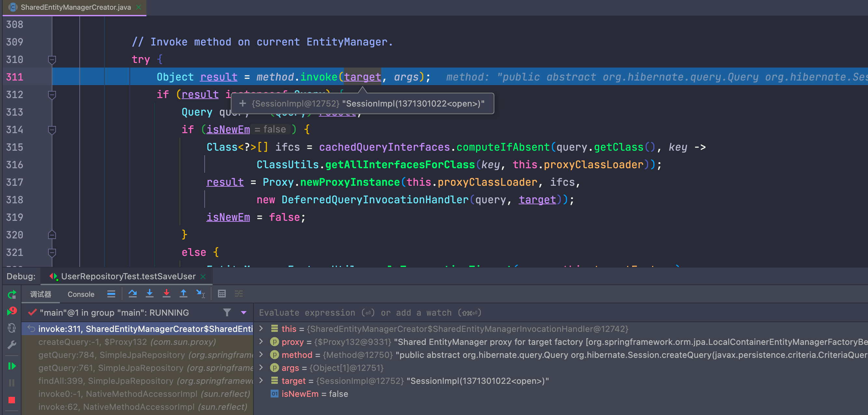The width and height of the screenshot is (868, 415).
Task: Step into the method call
Action: (x=150, y=294)
